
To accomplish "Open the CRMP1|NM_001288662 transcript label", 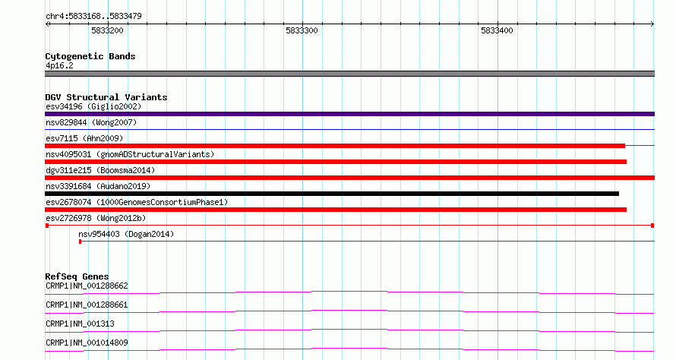I will (87, 286).
